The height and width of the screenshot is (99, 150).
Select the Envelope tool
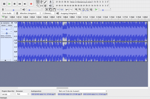pyautogui.click(x=41, y=2)
